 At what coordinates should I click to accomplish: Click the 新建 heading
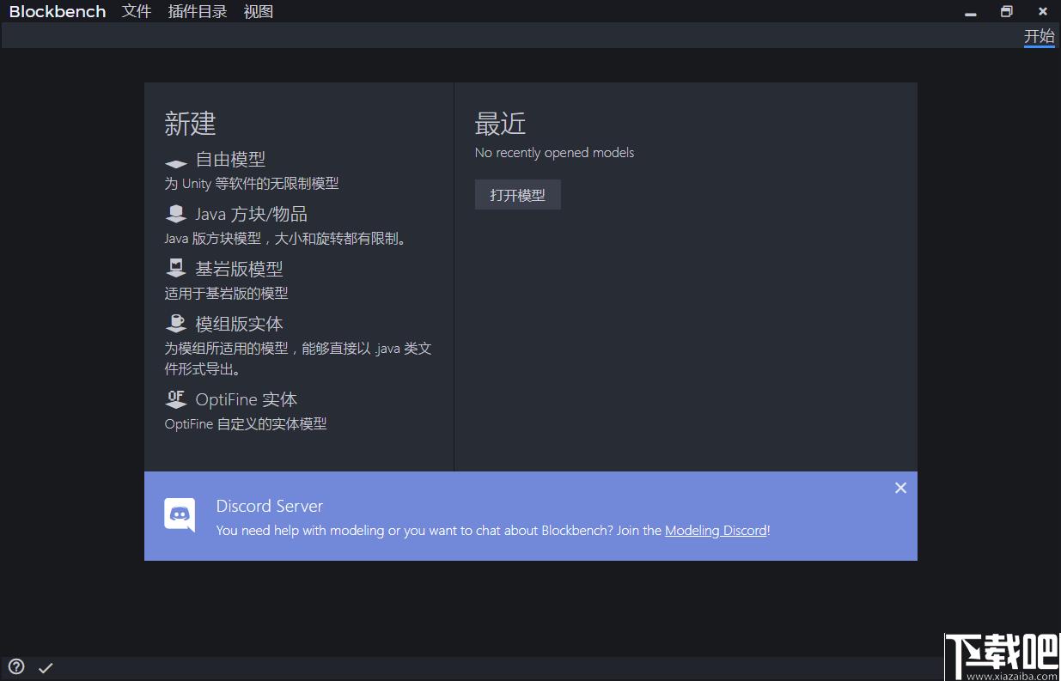coord(190,124)
